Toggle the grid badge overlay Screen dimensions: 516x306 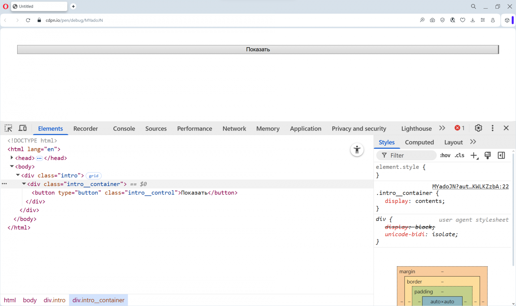(94, 176)
